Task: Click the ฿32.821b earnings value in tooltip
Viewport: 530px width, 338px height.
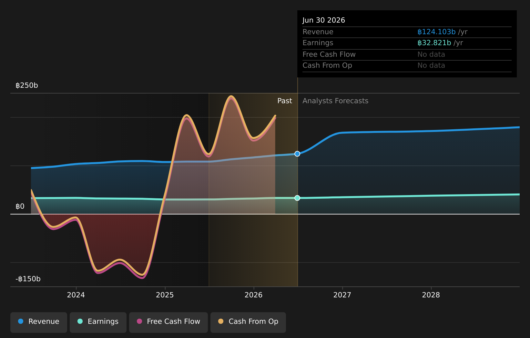Action: pos(434,43)
